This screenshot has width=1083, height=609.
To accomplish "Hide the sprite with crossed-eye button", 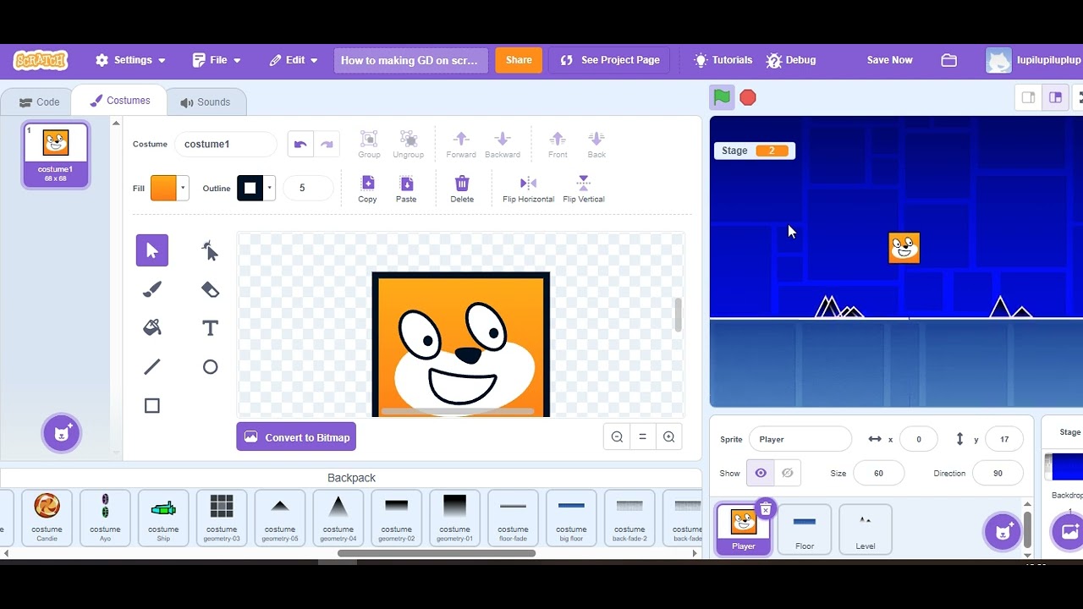I will (788, 473).
